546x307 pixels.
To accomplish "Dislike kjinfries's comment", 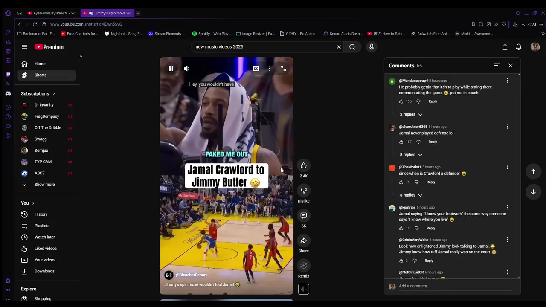I will click(417, 228).
